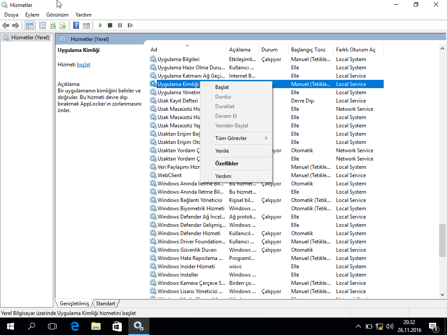
Task: Open the Eylem menu
Action: pos(32,15)
